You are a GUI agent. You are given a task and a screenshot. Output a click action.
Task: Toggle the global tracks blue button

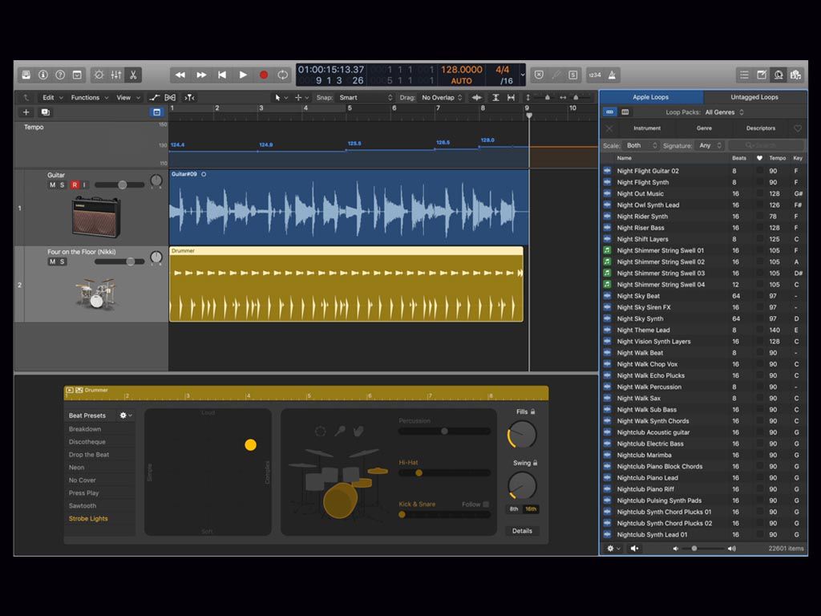click(x=156, y=112)
